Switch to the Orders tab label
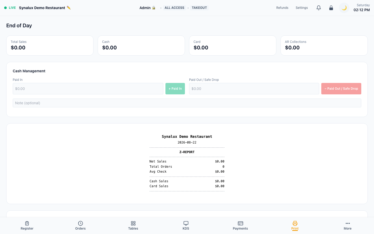 click(x=81, y=229)
